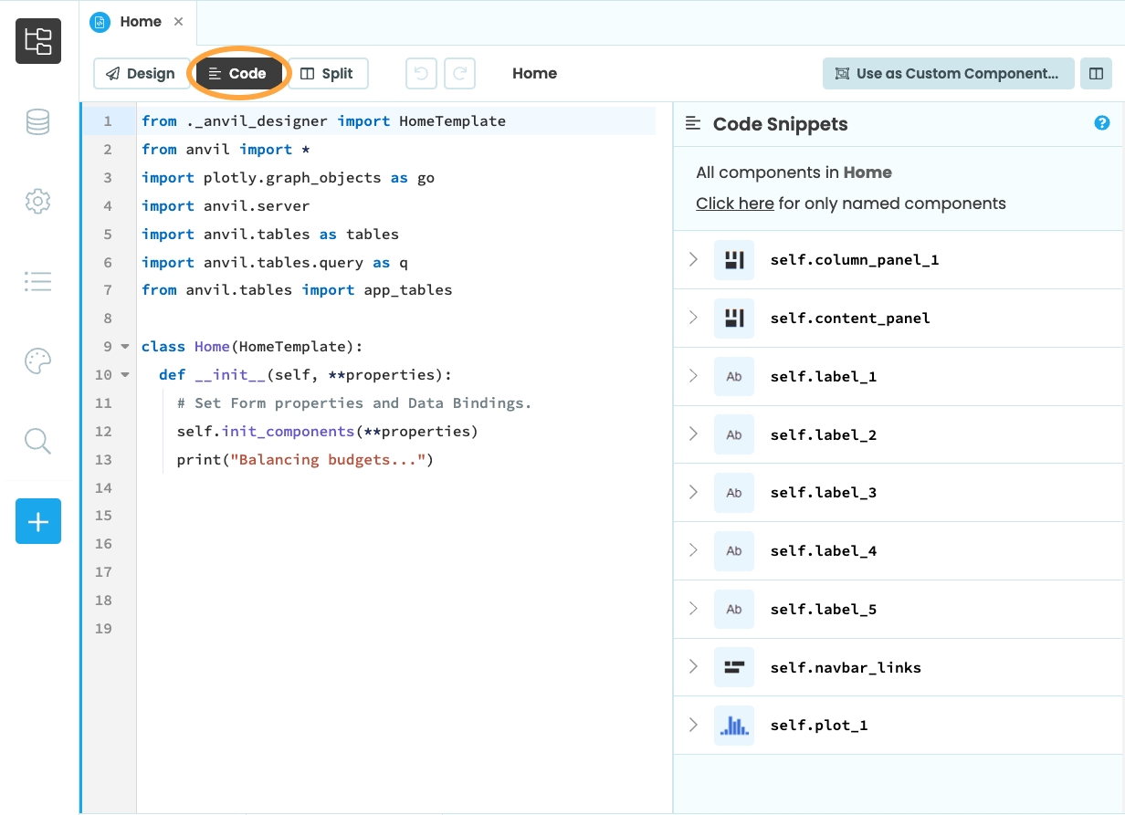The width and height of the screenshot is (1125, 815).
Task: Click the Code Snippets menu lines icon
Action: pyautogui.click(x=692, y=122)
